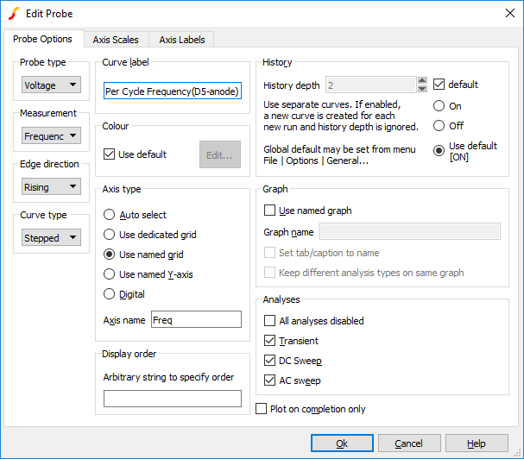Open the Curve type dropdown
Screen dimensions: 524x459
51,238
